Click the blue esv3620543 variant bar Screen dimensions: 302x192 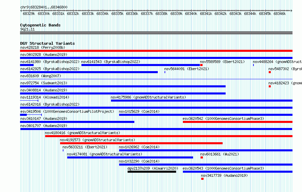coord(238,172)
